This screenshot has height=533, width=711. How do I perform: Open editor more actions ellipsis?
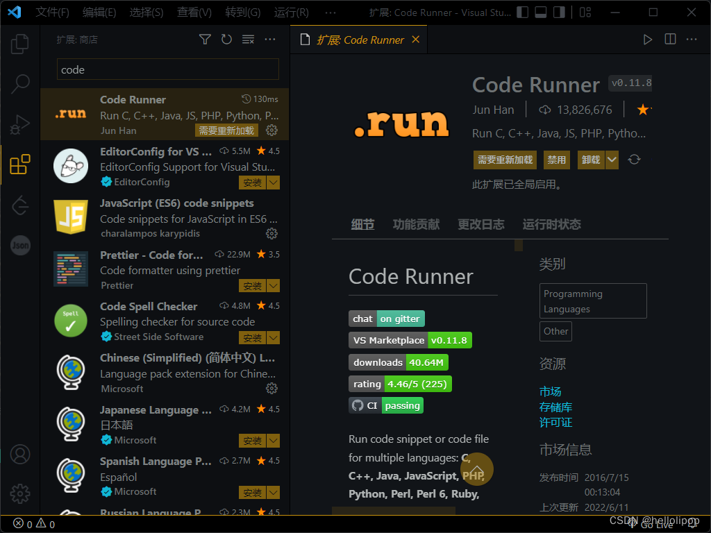tap(692, 40)
